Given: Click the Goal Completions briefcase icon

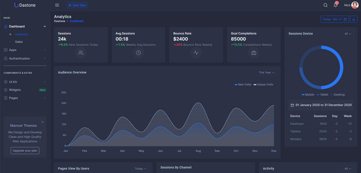Looking at the screenshot, I should [x=254, y=53].
